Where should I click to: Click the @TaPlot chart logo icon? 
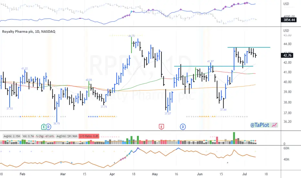coord(275,125)
